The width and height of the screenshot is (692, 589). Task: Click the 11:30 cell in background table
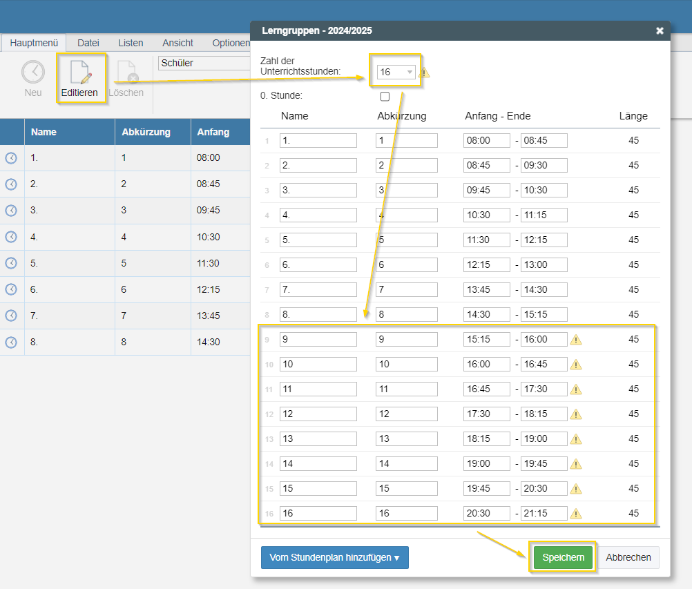(221, 263)
